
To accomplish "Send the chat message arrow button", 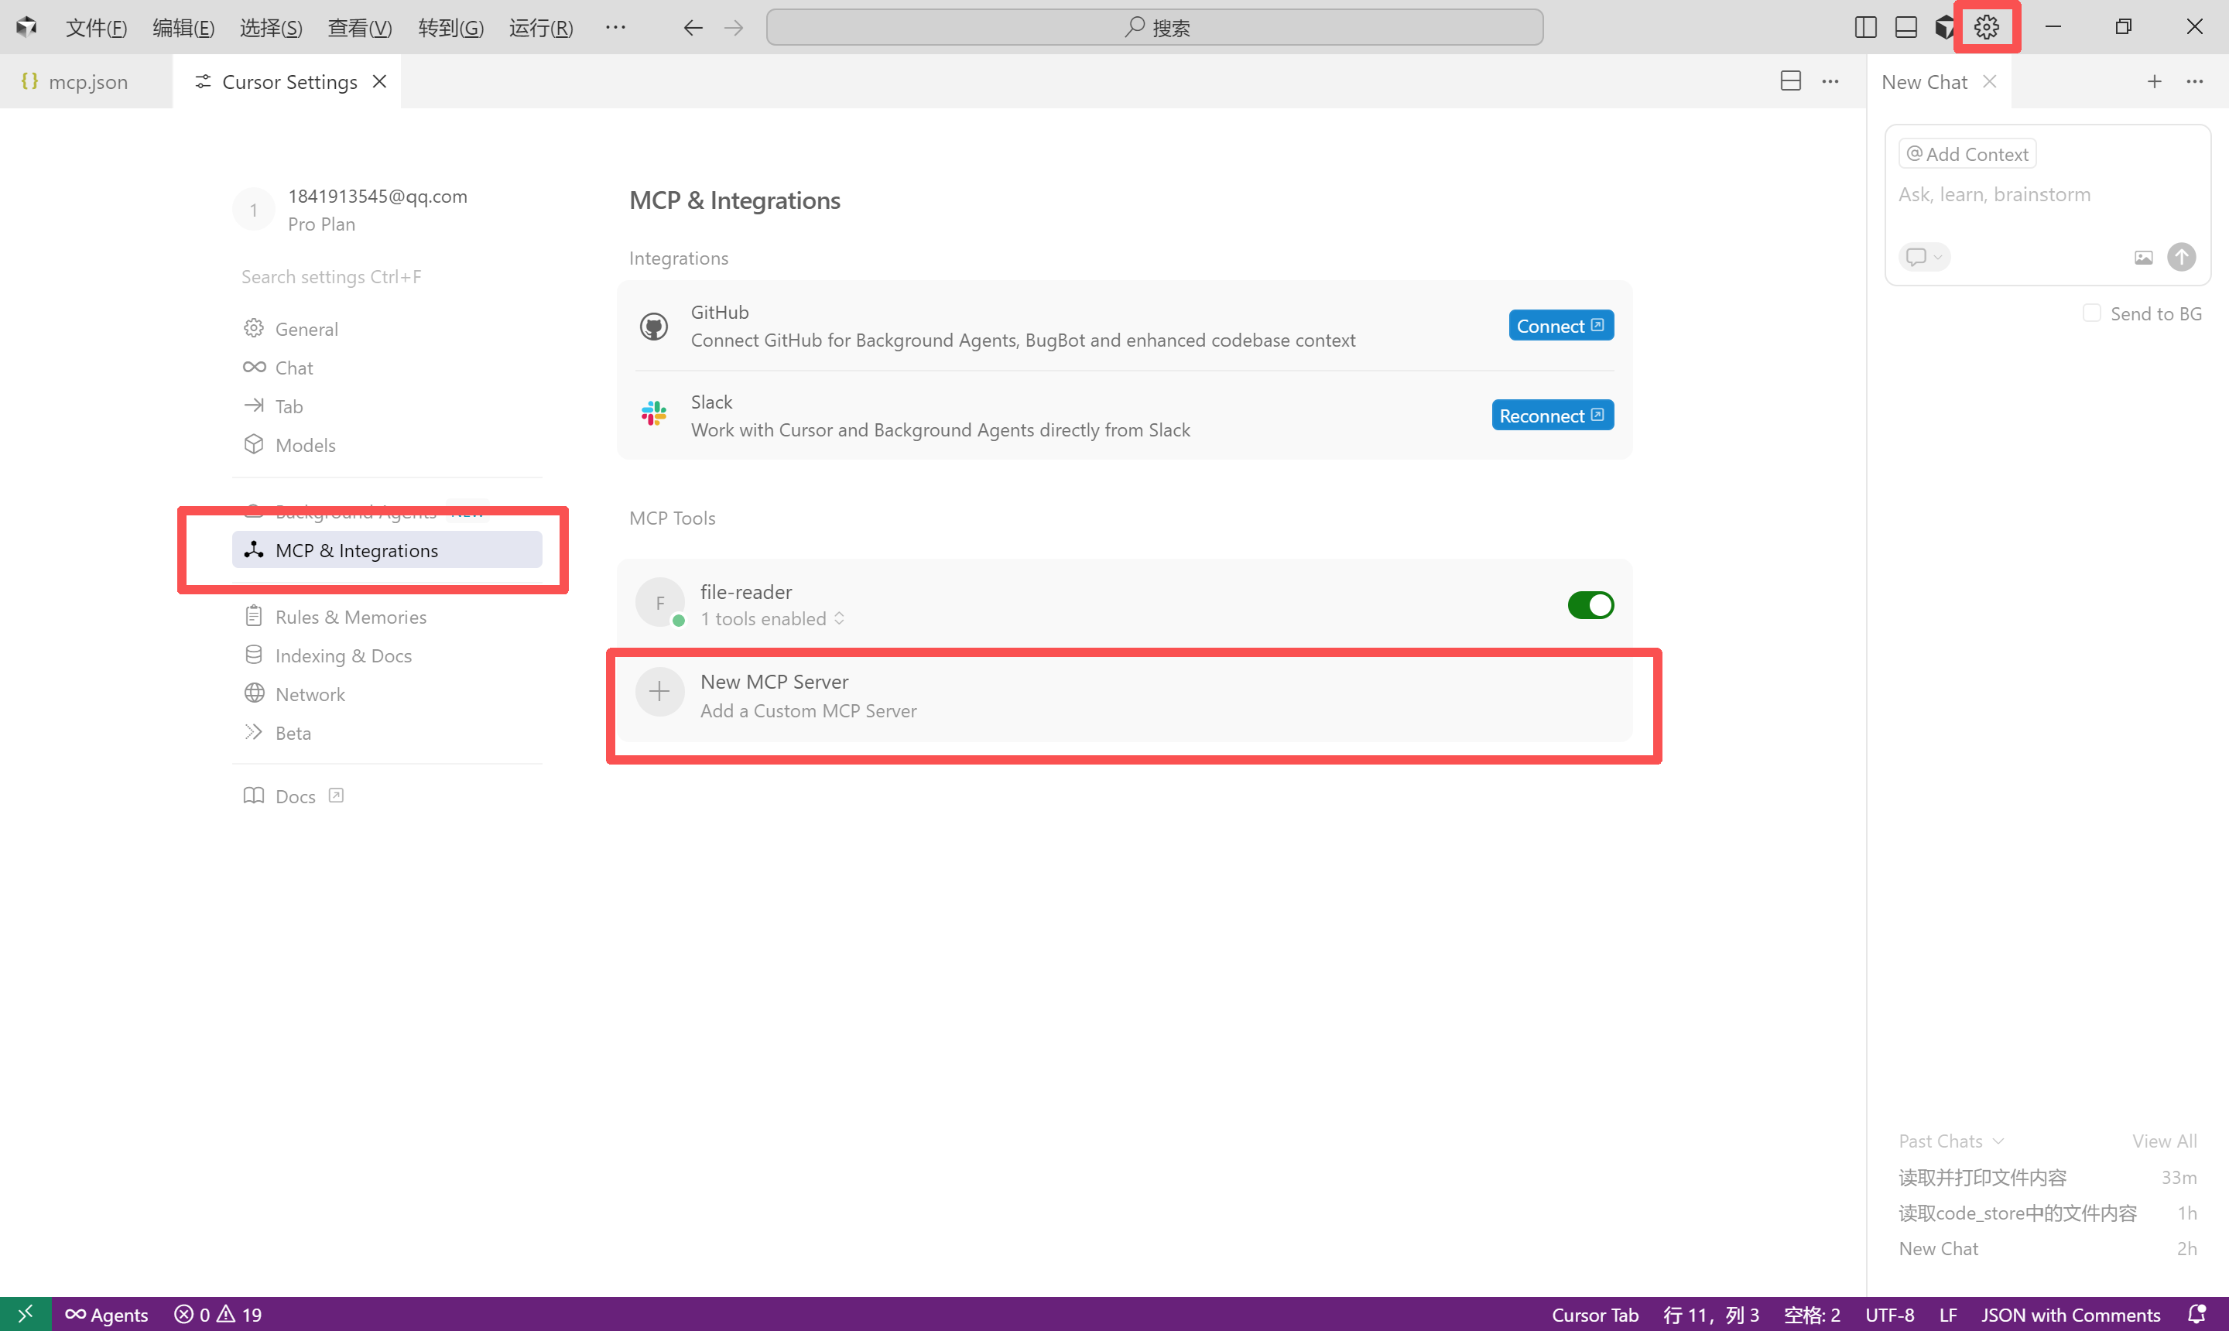I will tap(2180, 256).
